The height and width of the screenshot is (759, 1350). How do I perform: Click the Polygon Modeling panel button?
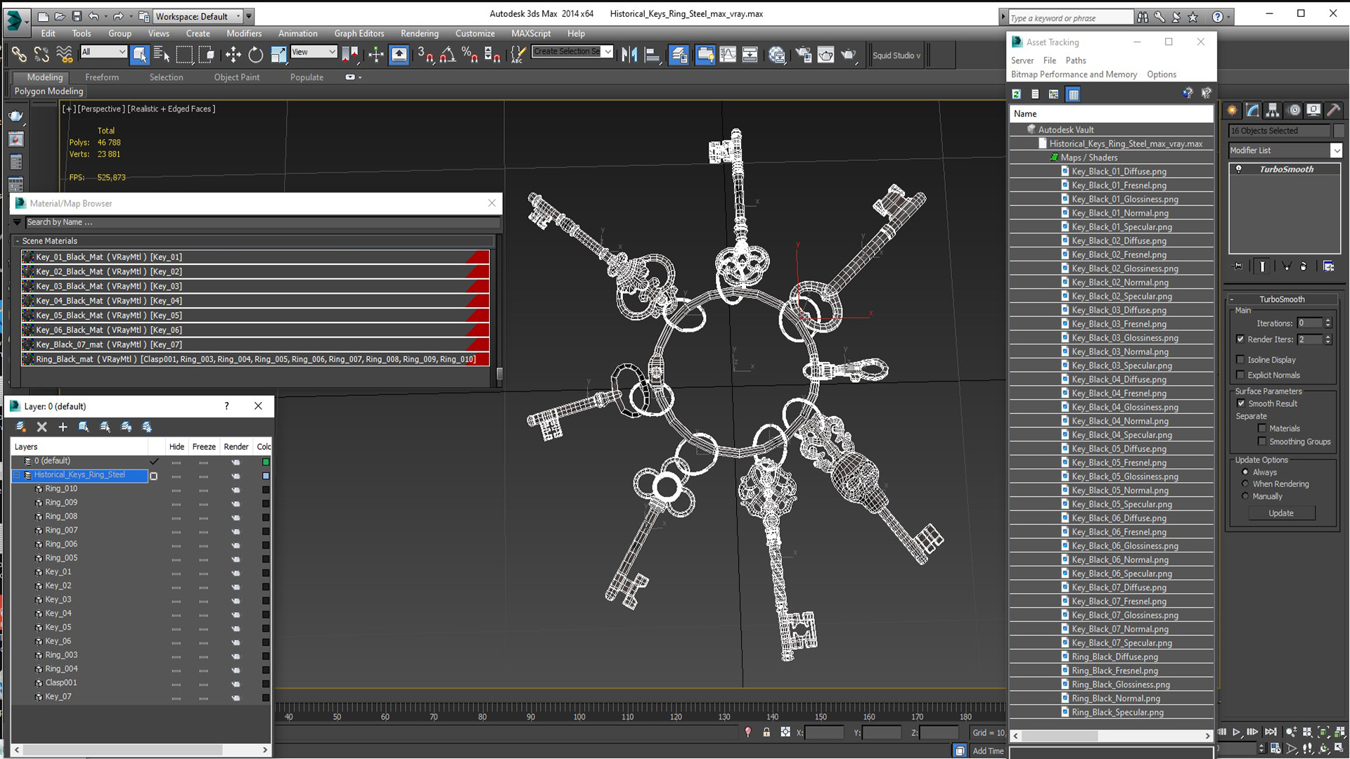49,91
